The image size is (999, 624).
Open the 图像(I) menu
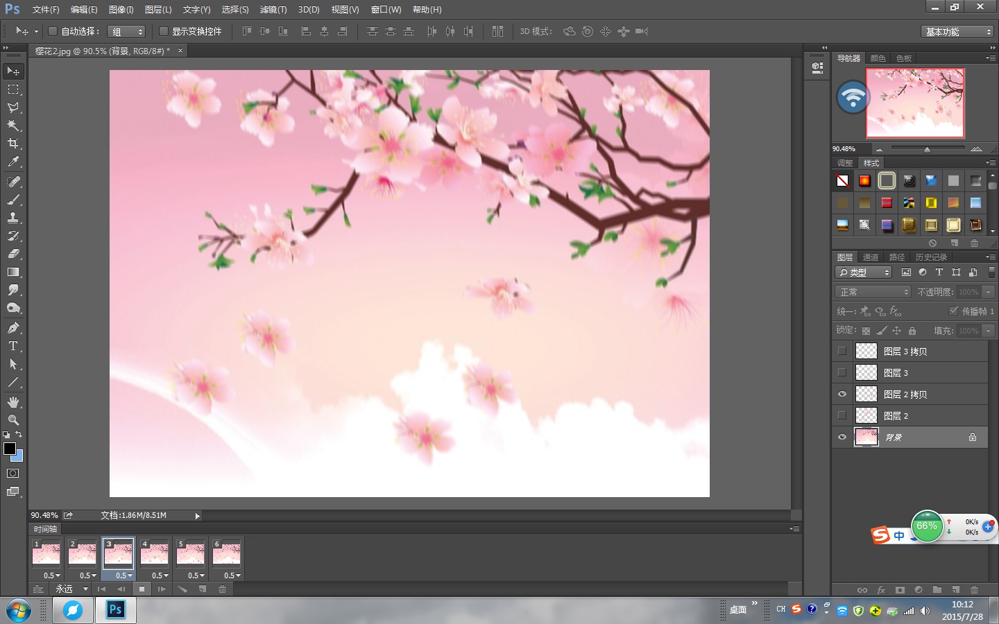(121, 10)
